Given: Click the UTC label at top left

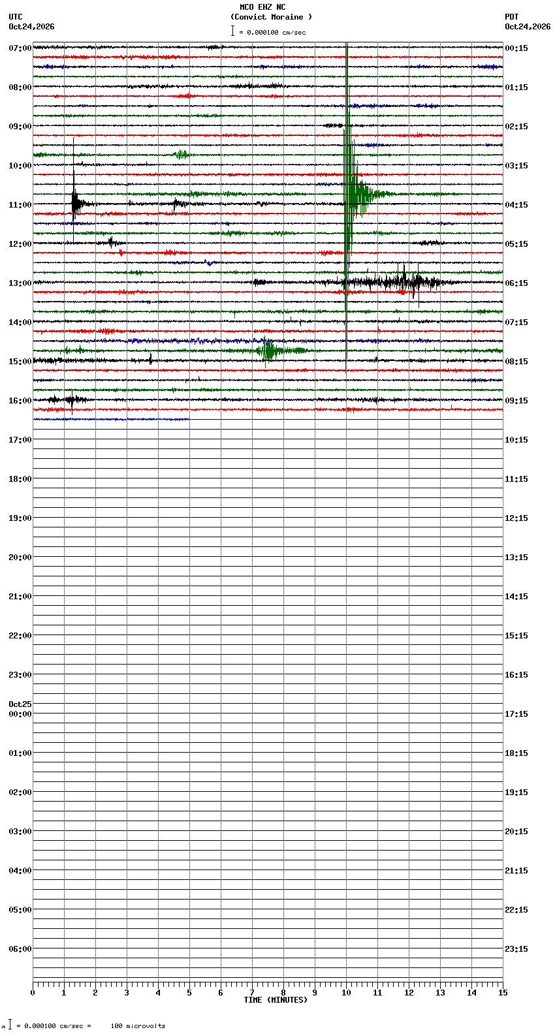Looking at the screenshot, I should 16,17.
